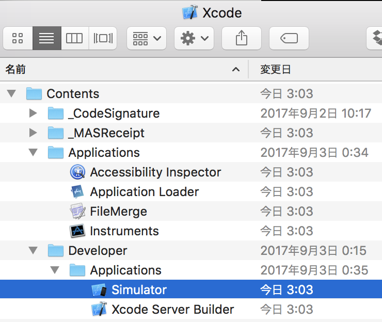This screenshot has width=382, height=322.
Task: Select the Instruments app icon
Action: point(77,231)
